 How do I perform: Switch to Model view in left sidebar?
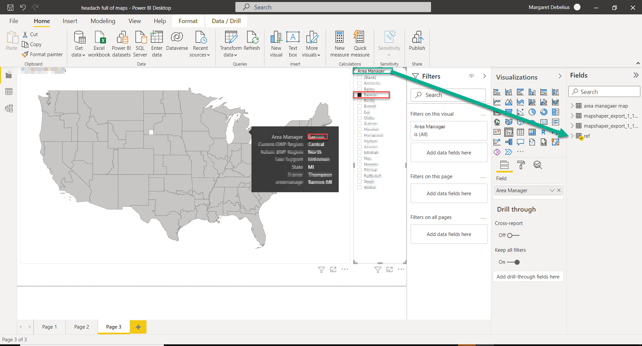9,108
